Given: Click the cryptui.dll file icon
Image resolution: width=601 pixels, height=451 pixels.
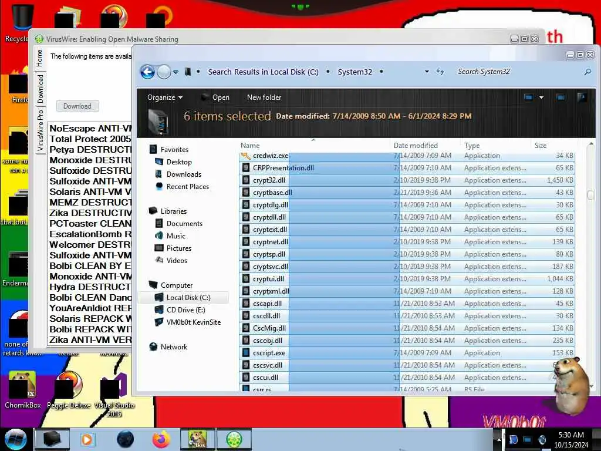Looking at the screenshot, I should point(246,279).
